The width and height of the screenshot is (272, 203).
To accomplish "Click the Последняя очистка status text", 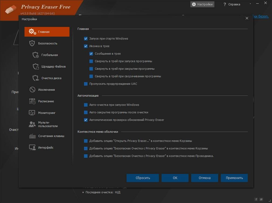I will (x=103, y=192).
